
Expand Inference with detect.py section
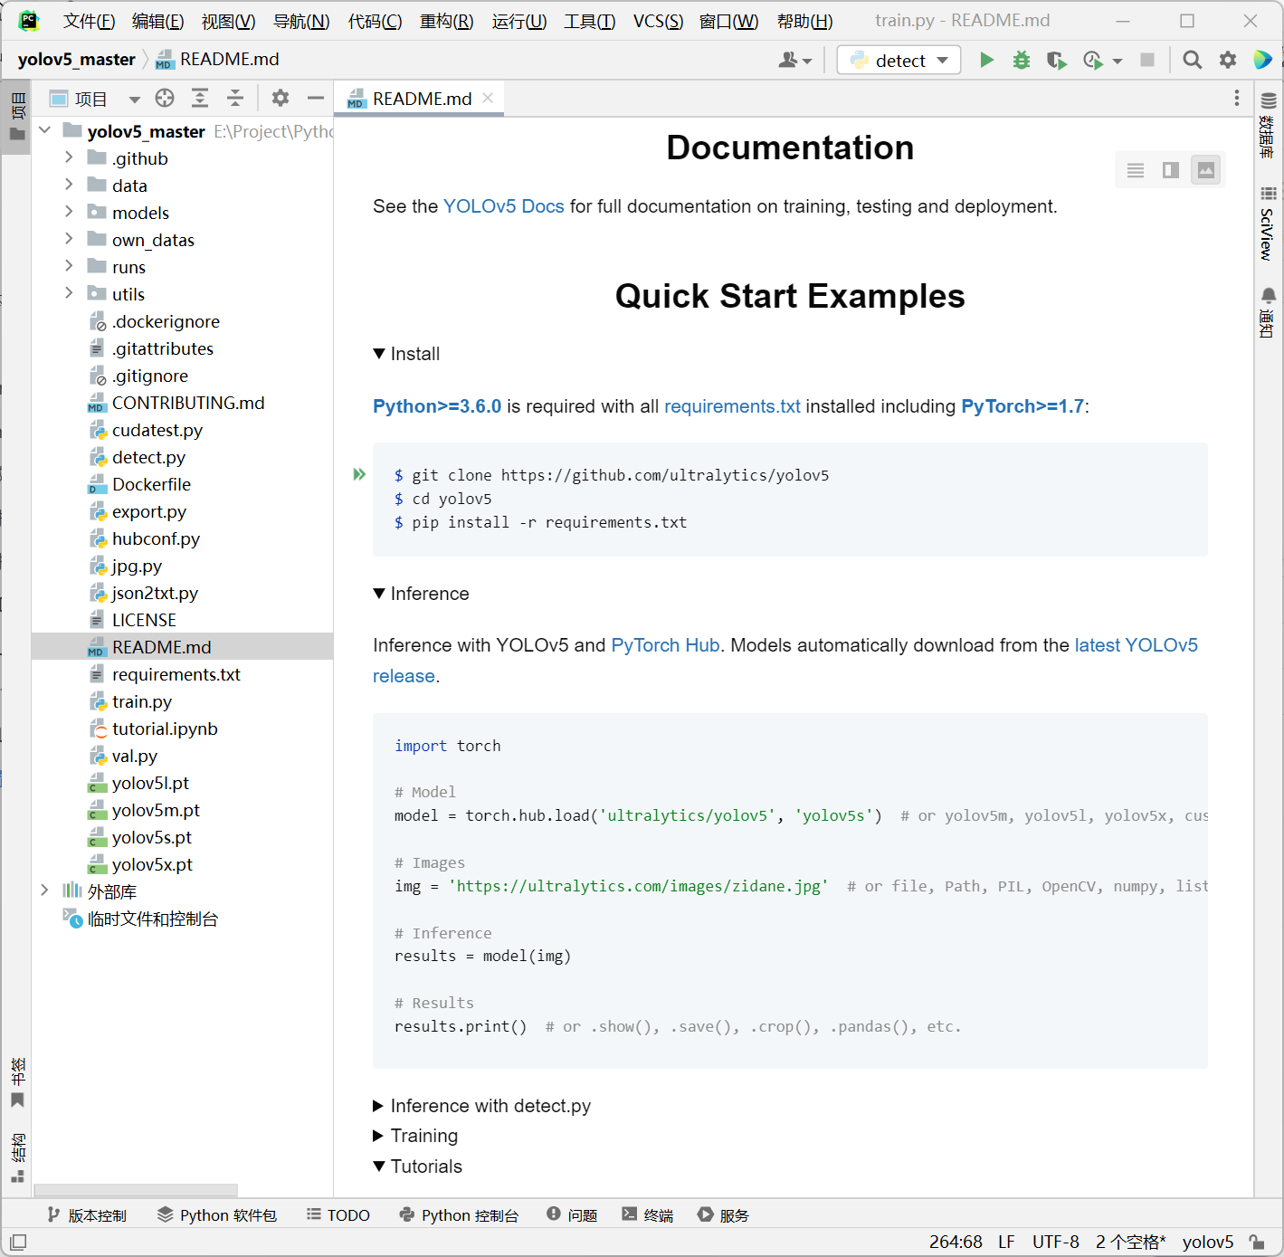[379, 1106]
